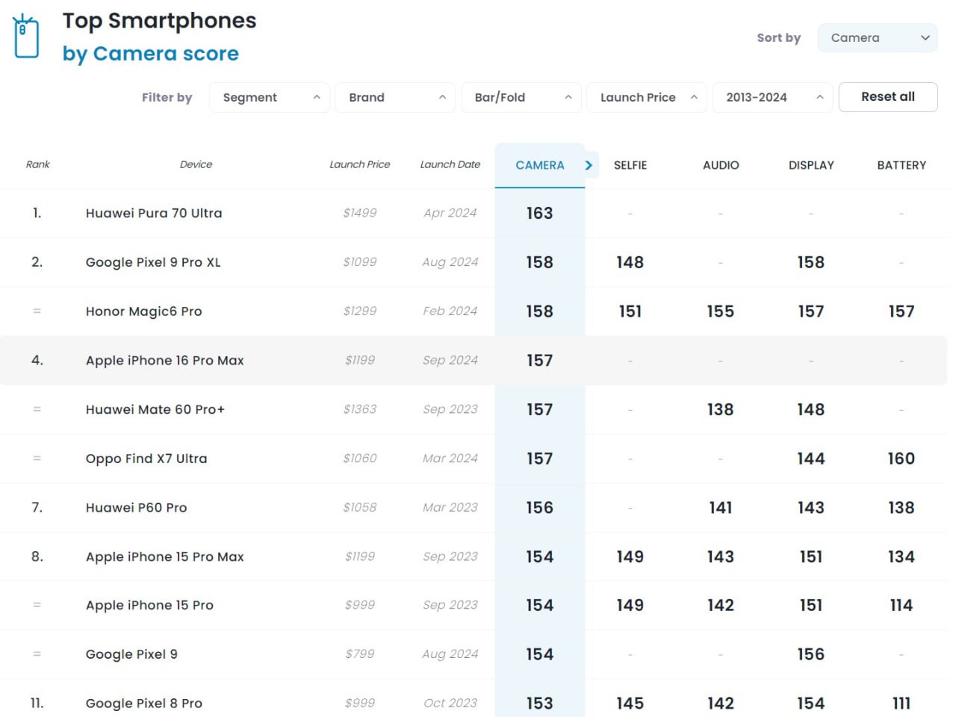Open Oppo Find X7 Ultra
The image size is (956, 717).
(146, 459)
